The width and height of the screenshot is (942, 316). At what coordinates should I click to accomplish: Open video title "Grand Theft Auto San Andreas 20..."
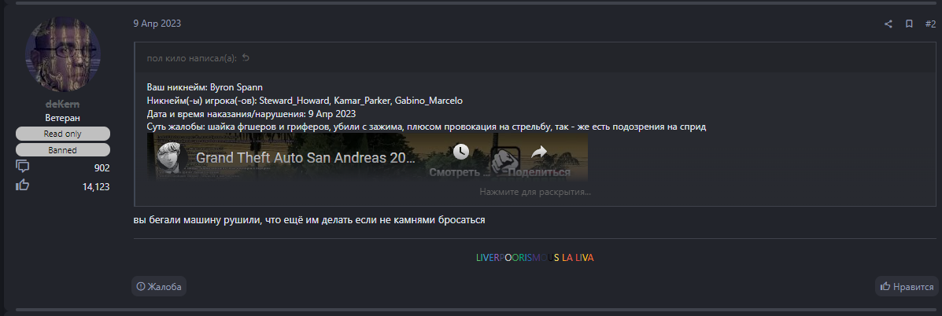(306, 158)
